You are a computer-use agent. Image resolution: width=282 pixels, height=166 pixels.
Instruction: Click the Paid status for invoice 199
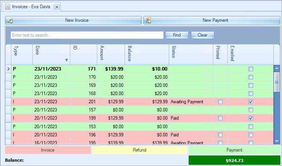coord(175,118)
